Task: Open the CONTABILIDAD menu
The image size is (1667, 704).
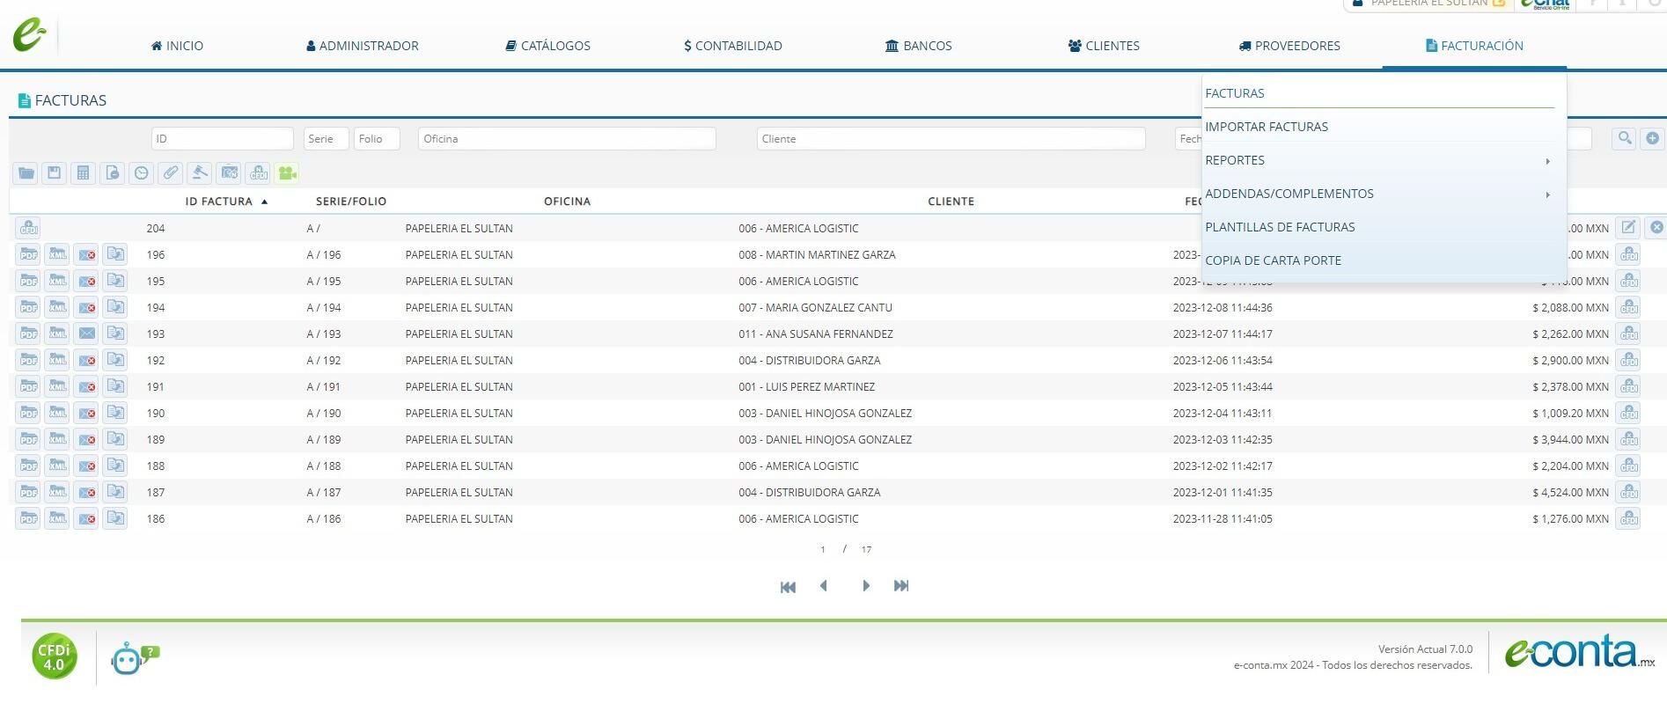Action: [x=733, y=46]
